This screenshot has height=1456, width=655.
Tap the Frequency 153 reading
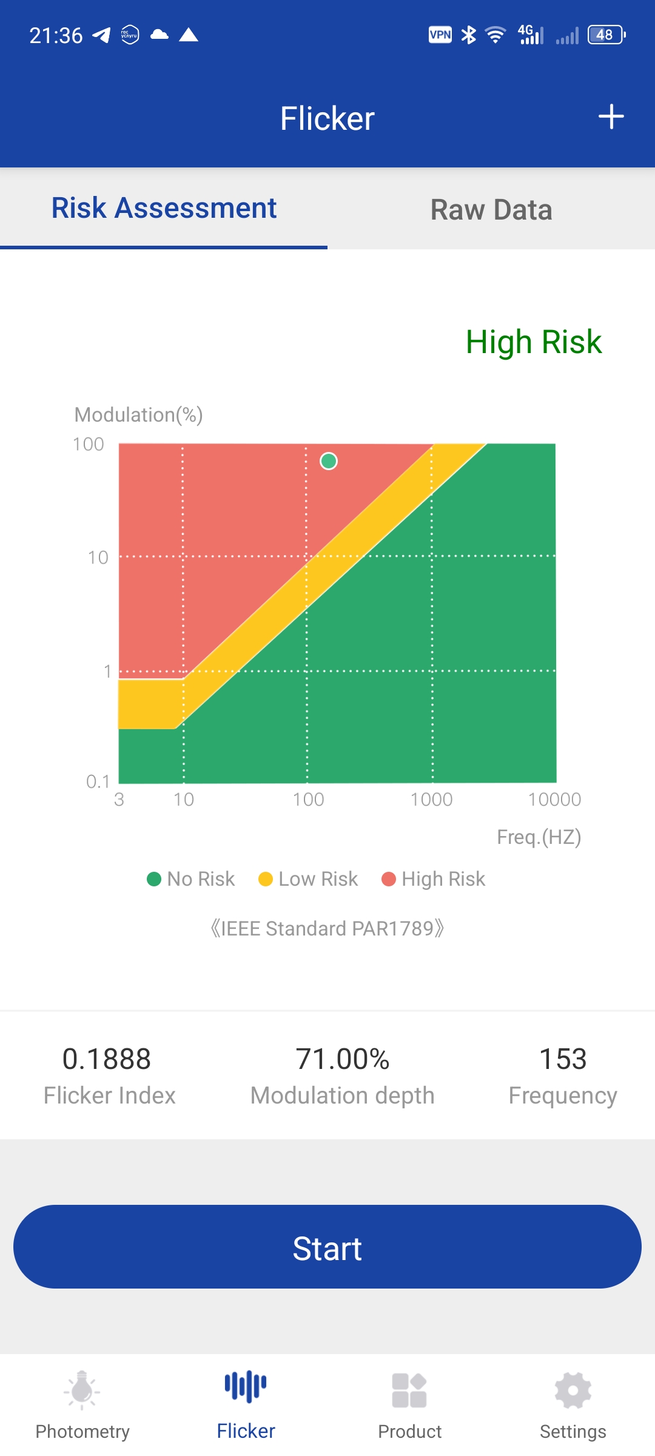(x=563, y=1059)
